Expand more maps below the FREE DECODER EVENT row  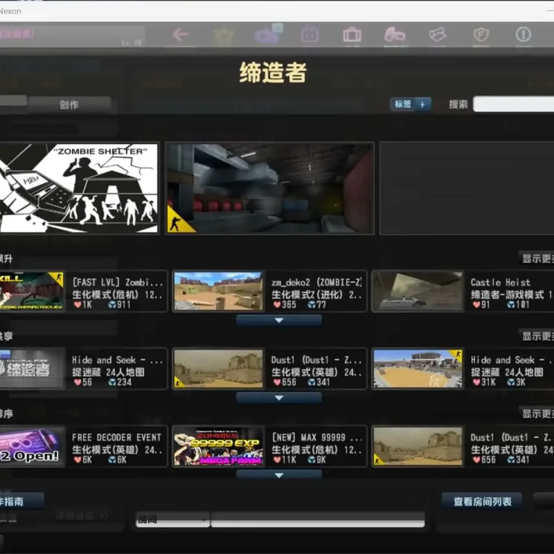pos(279,475)
